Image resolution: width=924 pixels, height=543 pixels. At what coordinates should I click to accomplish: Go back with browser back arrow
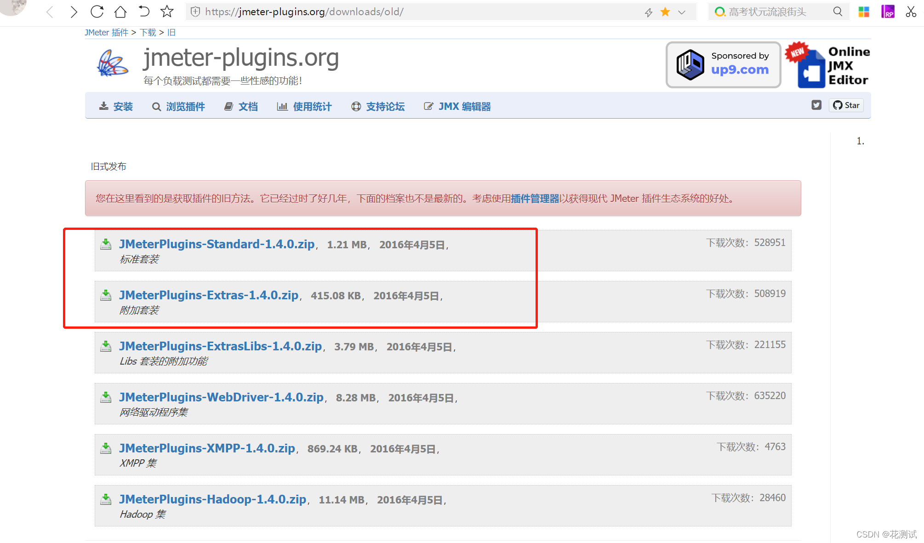coord(50,12)
